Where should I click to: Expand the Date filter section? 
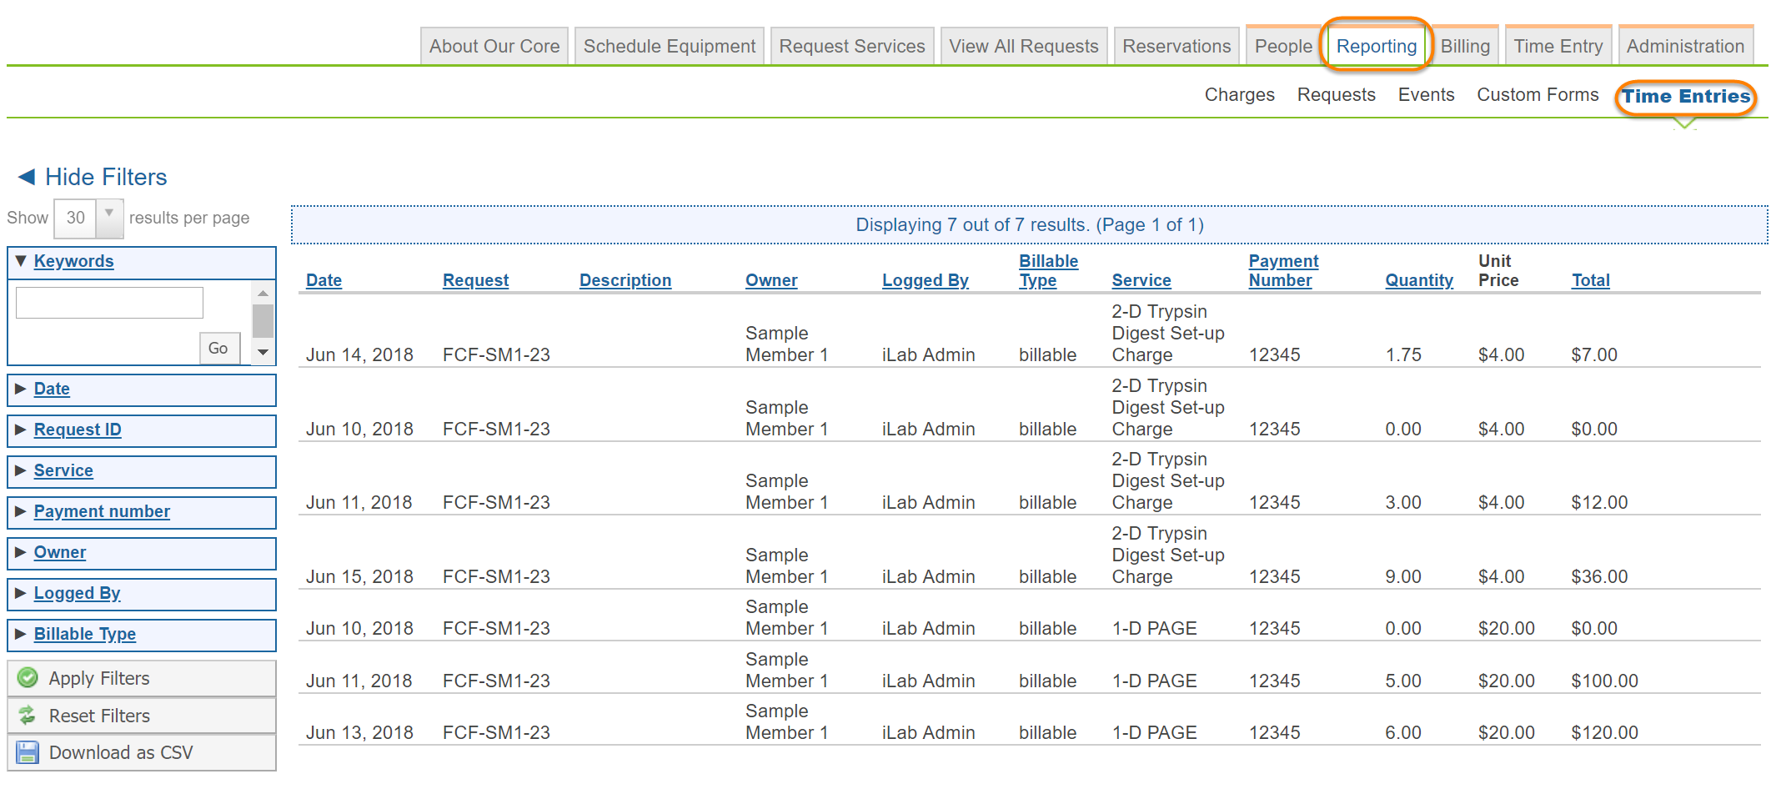point(52,389)
